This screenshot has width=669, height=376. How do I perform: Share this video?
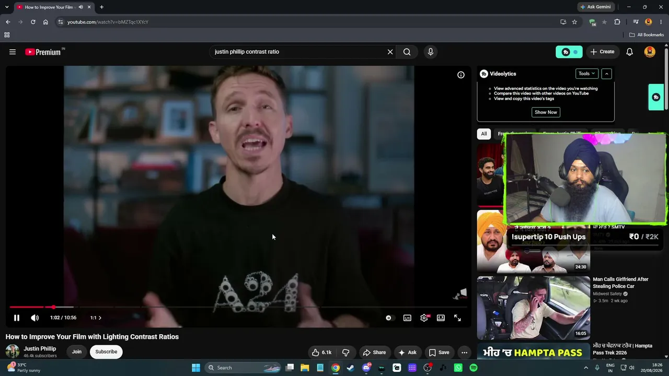(x=374, y=352)
